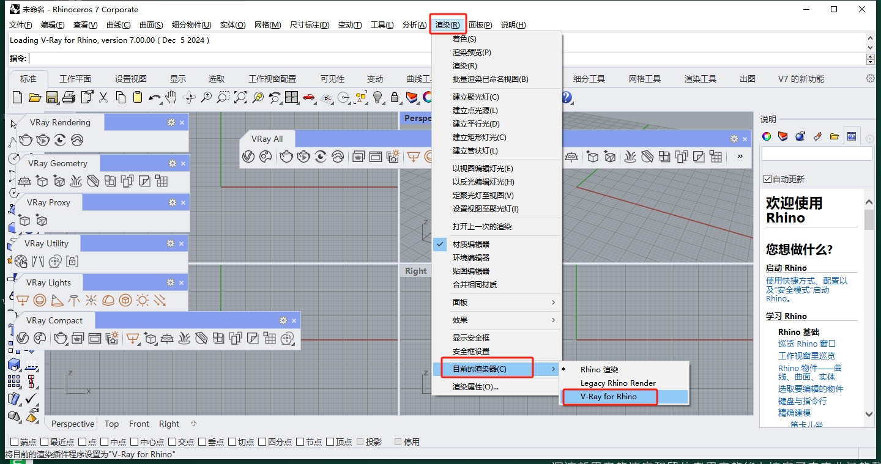This screenshot has width=881, height=464.
Task: Select the VRay fur tool
Action: click(x=76, y=182)
